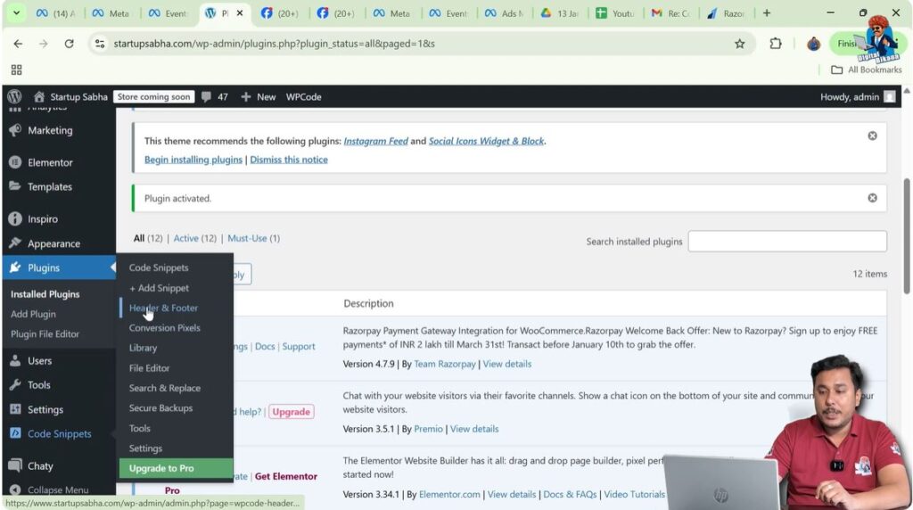
Task: Dismiss the theme recommends plugins notice
Action: 872,136
